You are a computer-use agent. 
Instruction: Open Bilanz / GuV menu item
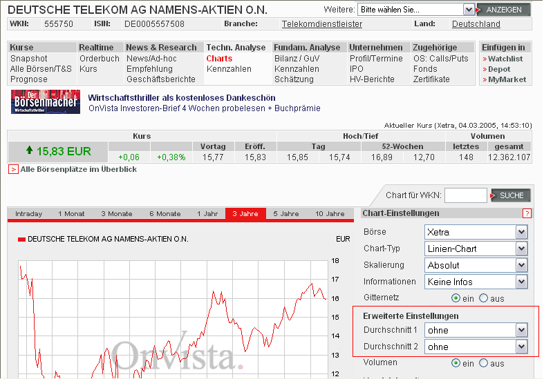[x=297, y=59]
